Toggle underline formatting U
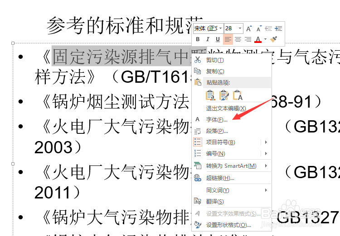This screenshot has width=340, height=236. [x=218, y=39]
